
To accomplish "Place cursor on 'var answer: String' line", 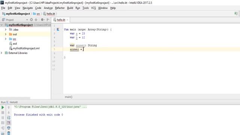I will tap(83, 45).
